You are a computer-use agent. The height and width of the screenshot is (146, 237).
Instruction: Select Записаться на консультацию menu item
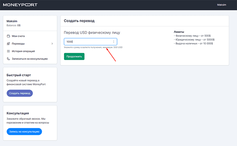[30, 59]
